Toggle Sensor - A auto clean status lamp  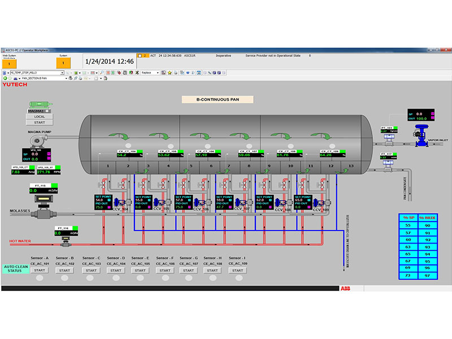[40, 278]
